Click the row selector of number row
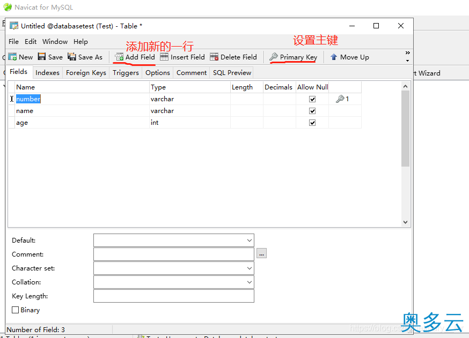469x338 pixels. coord(12,99)
